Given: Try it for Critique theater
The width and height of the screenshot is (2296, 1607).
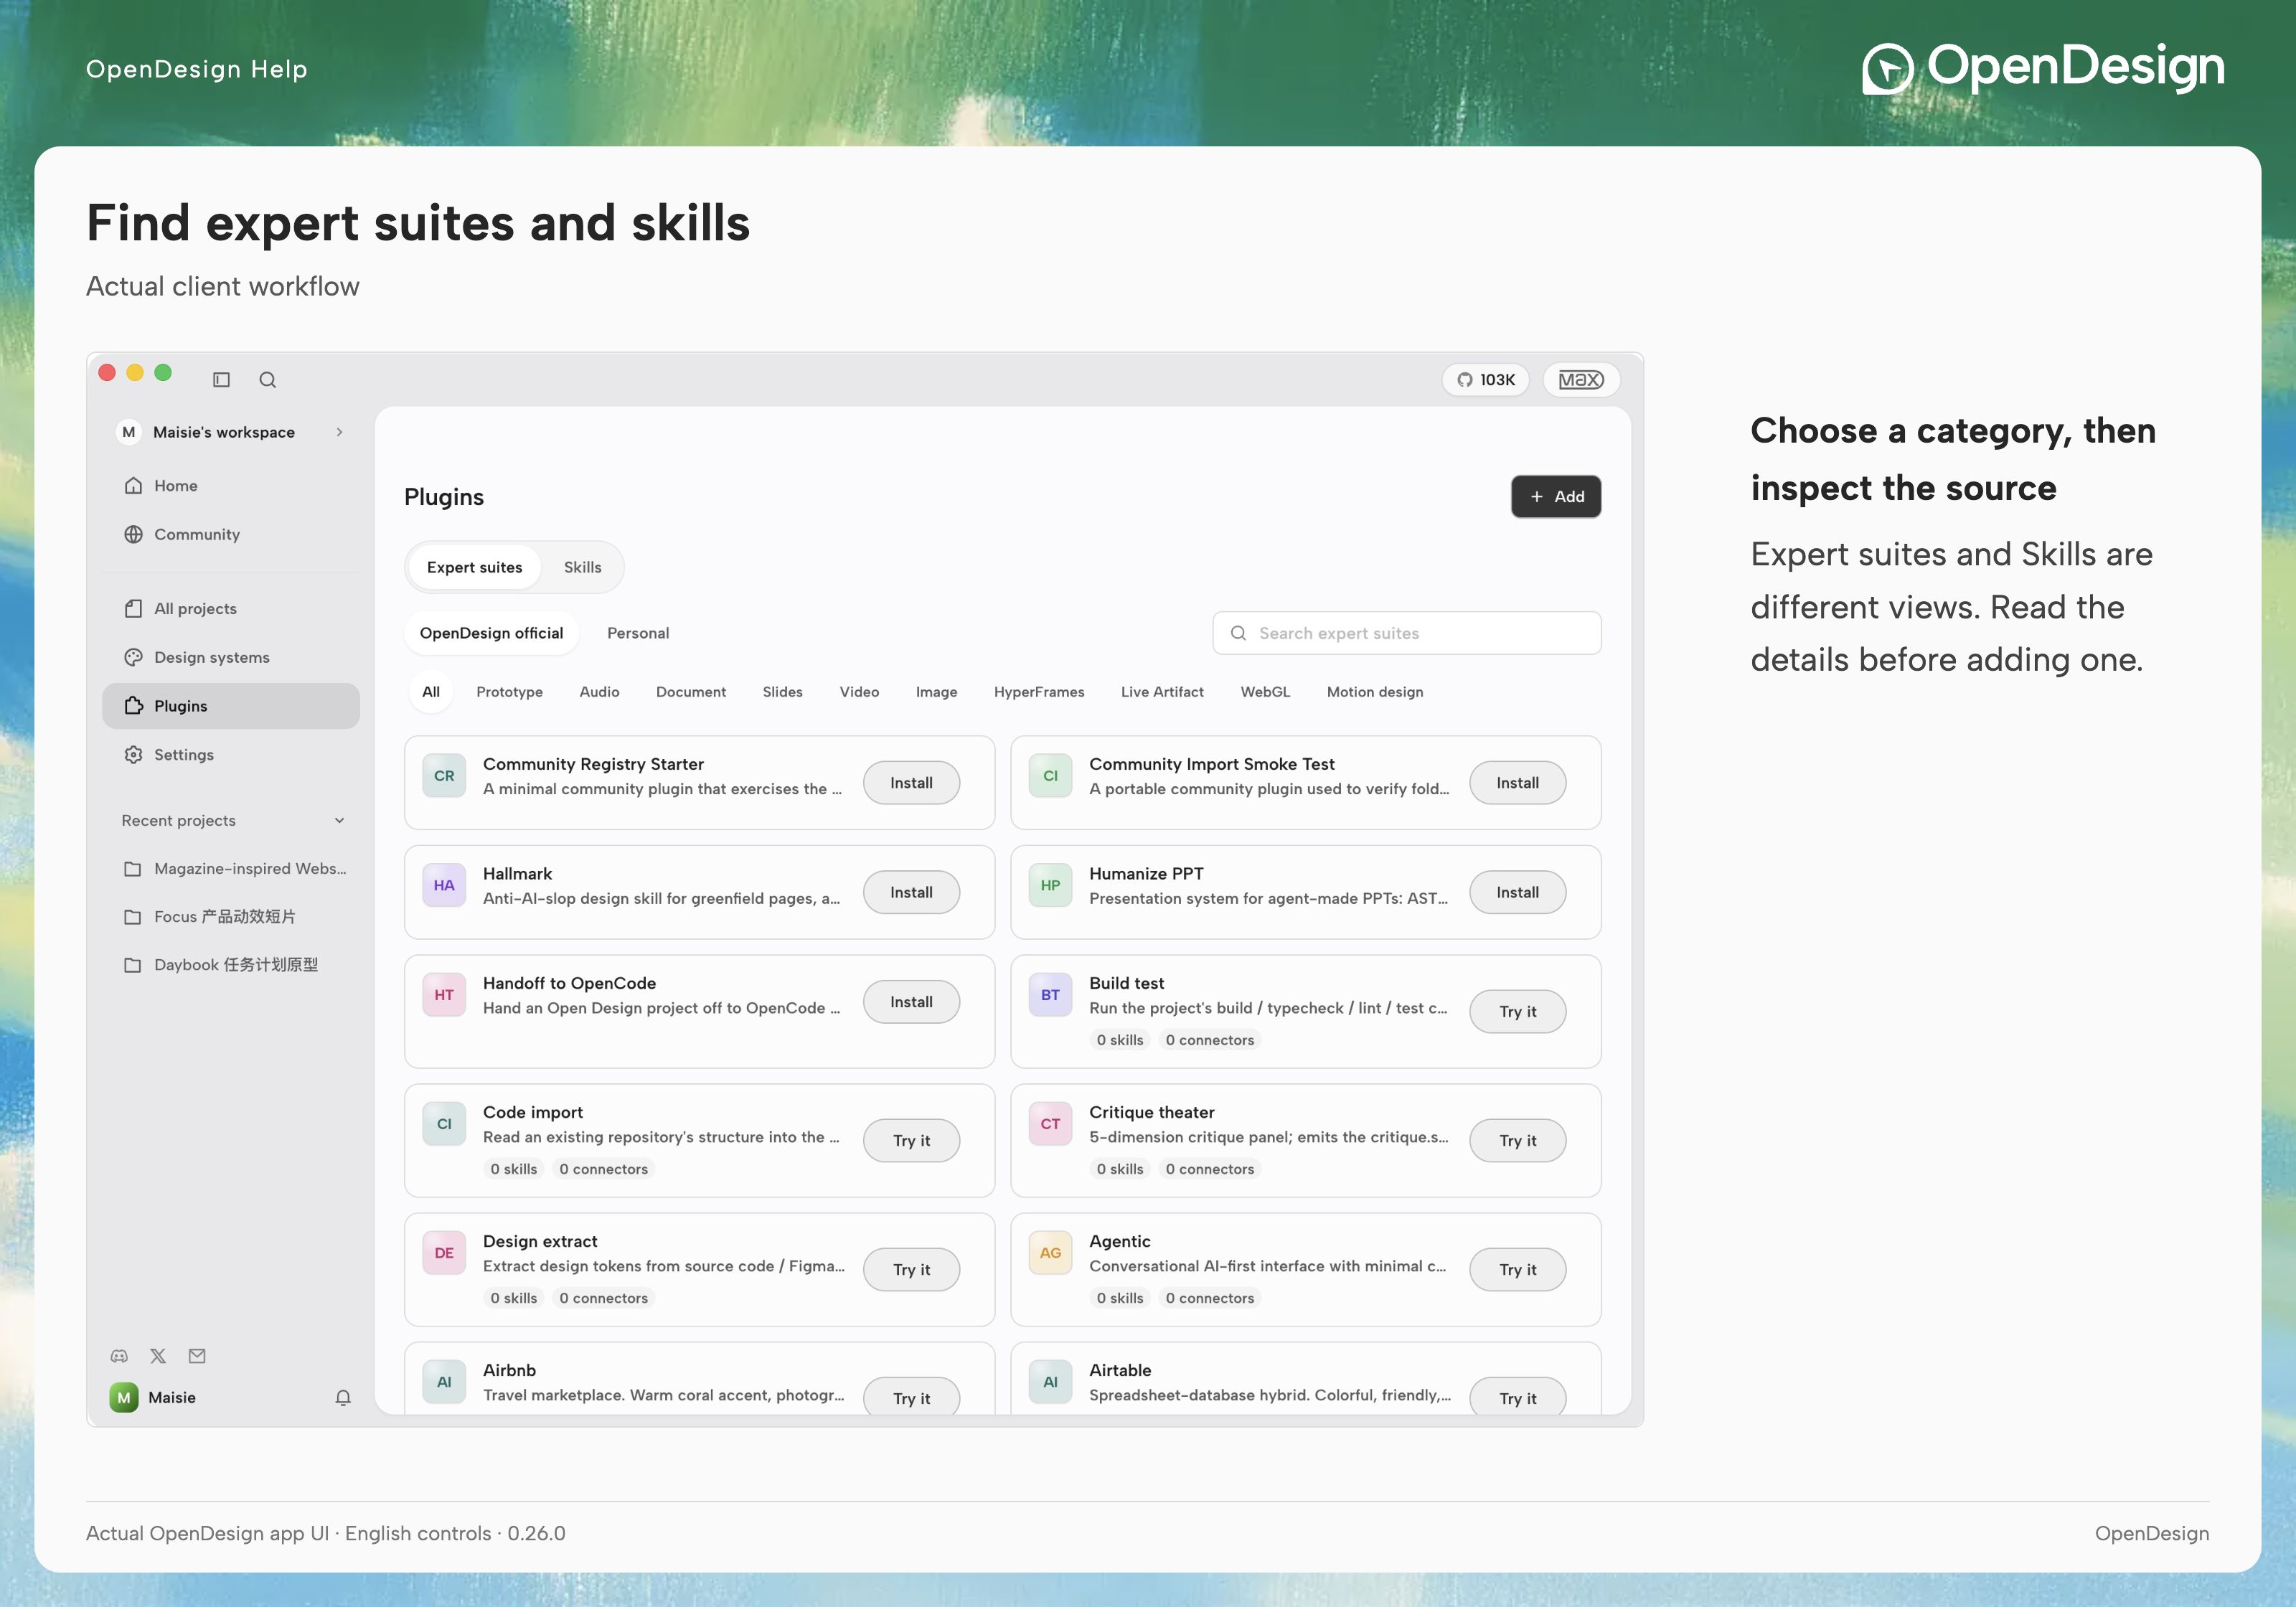Looking at the screenshot, I should click(x=1517, y=1140).
